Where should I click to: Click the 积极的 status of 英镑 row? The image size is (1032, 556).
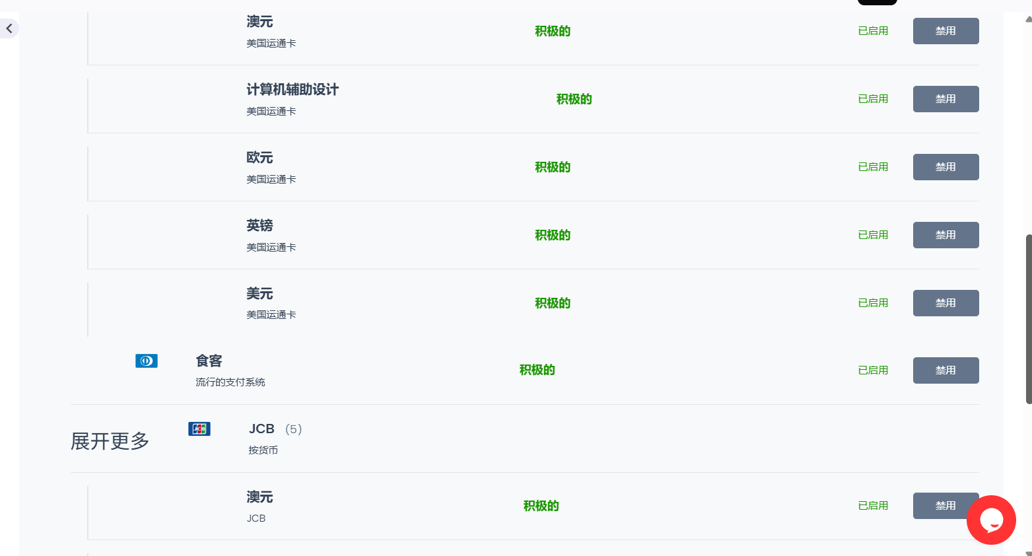click(553, 235)
